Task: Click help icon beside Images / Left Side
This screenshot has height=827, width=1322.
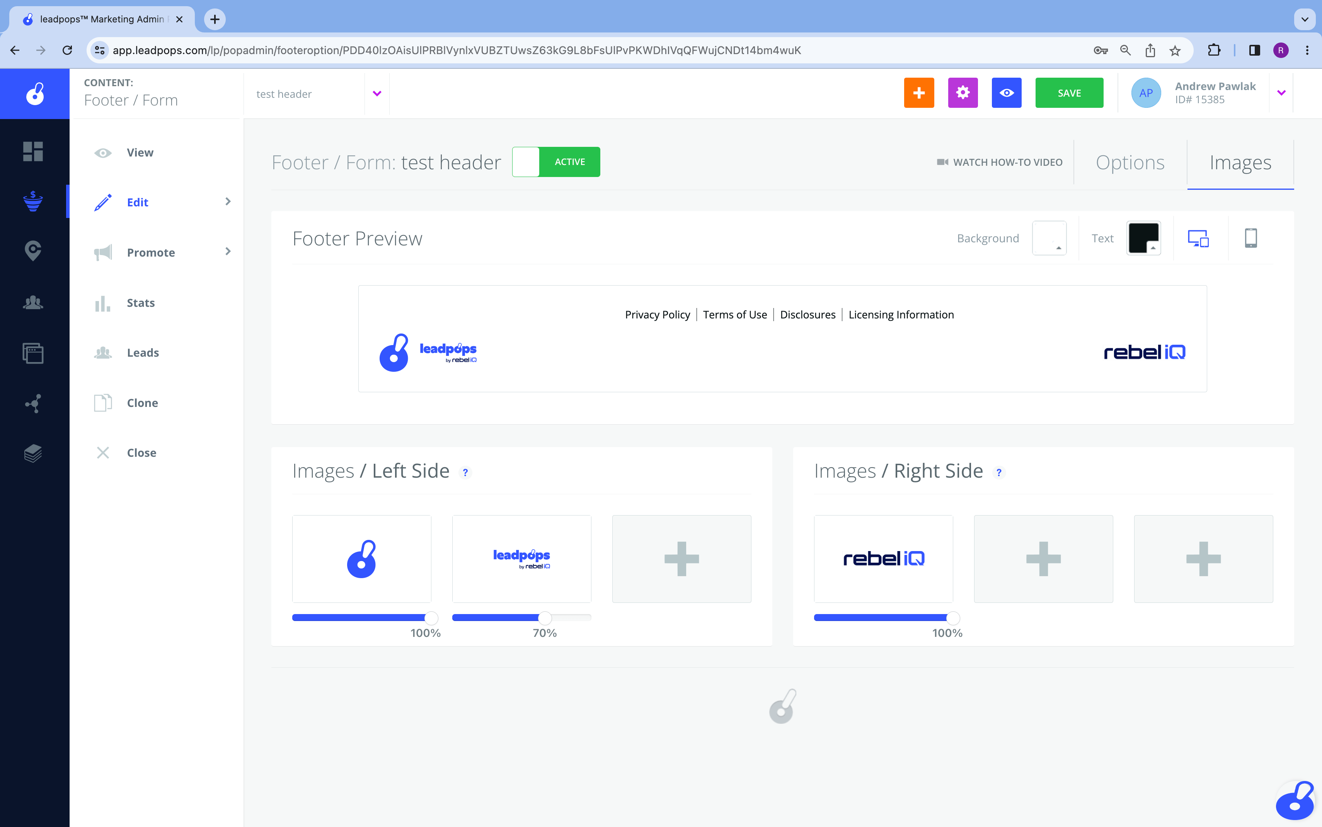Action: coord(465,472)
